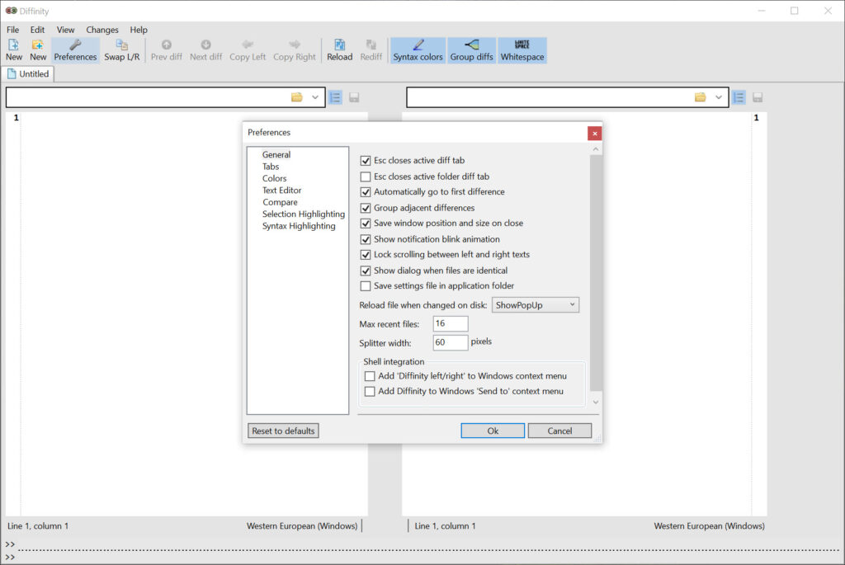This screenshot has width=845, height=565.
Task: Jump to previous difference with Prev diff
Action: [x=167, y=50]
